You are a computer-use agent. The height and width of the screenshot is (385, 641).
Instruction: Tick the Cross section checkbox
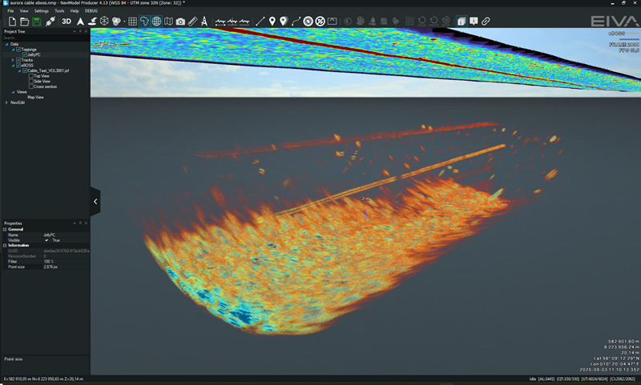[x=30, y=86]
